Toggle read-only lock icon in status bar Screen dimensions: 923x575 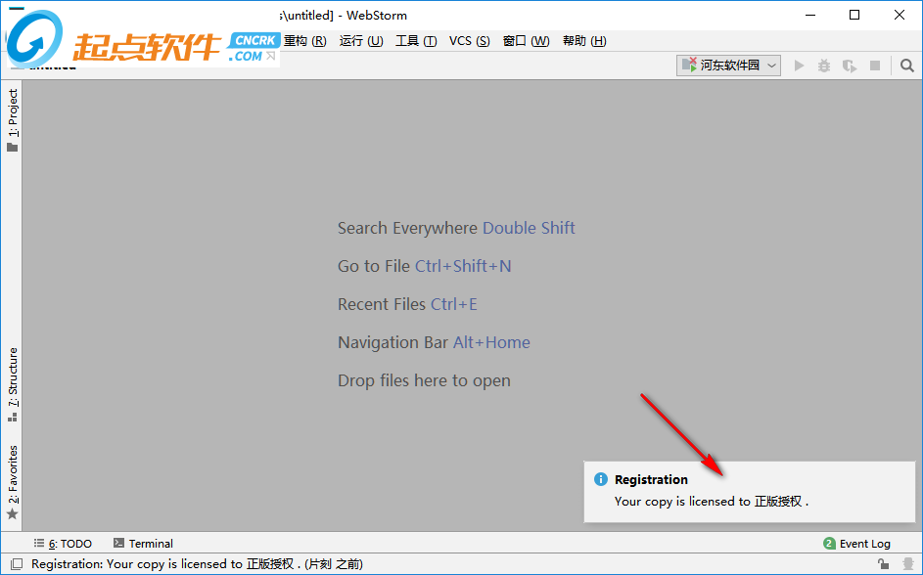(x=883, y=564)
